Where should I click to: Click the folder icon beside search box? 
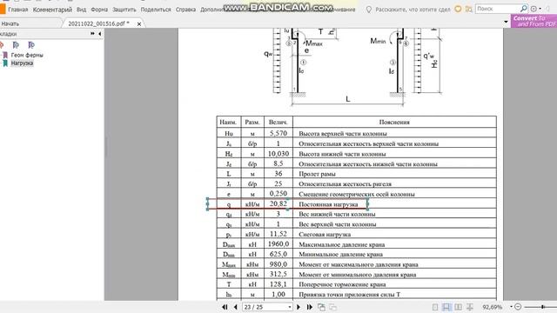tap(468, 10)
